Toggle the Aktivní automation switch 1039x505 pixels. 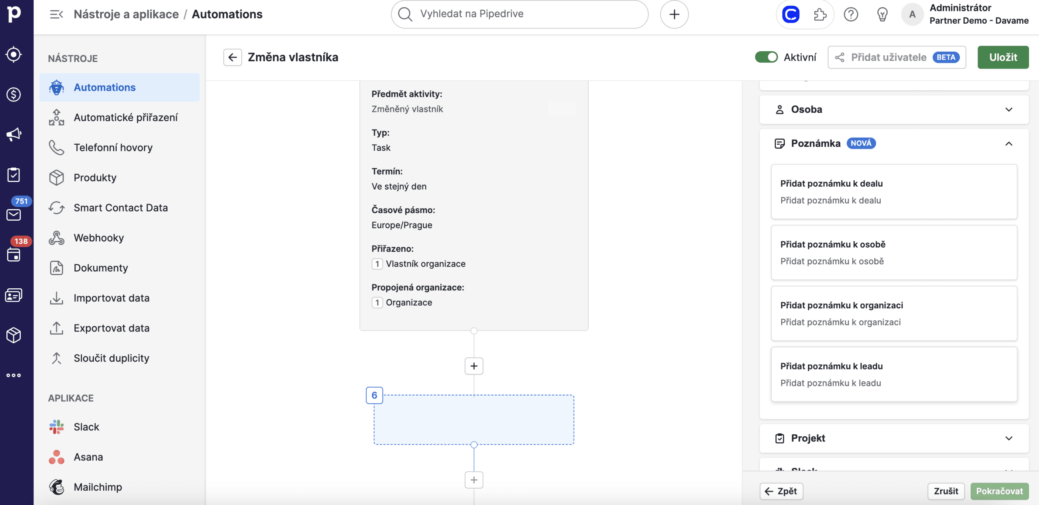coord(766,57)
